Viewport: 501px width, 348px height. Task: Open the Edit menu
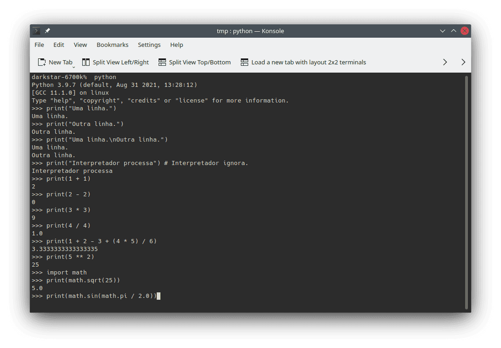[58, 45]
